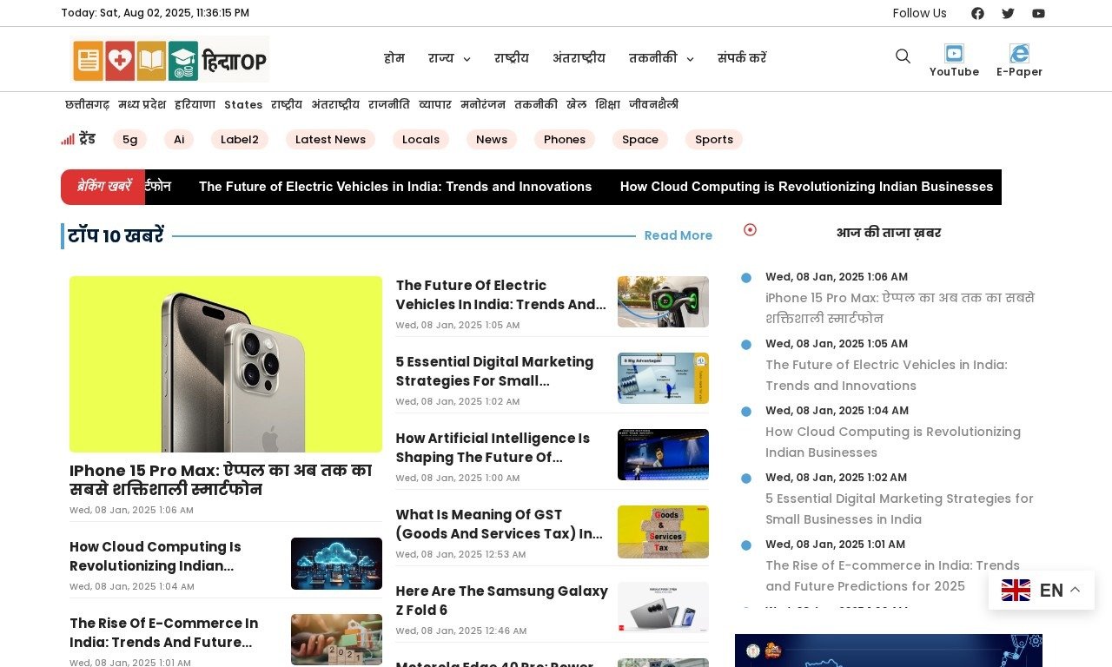Toggle the 5g trending filter chip

click(x=129, y=139)
